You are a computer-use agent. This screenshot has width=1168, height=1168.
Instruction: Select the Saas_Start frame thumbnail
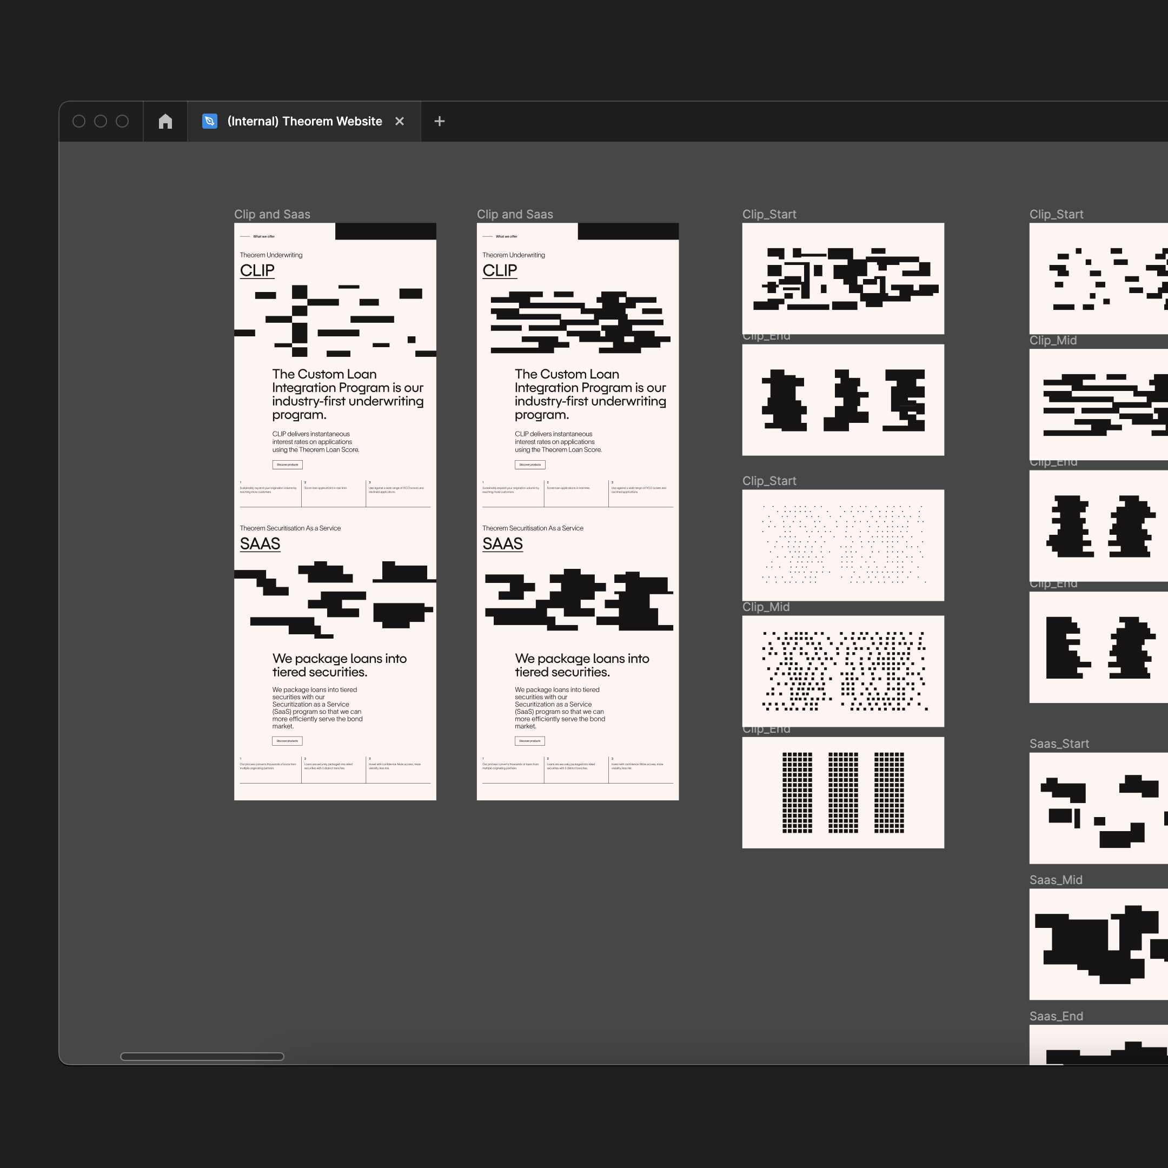pos(1098,808)
